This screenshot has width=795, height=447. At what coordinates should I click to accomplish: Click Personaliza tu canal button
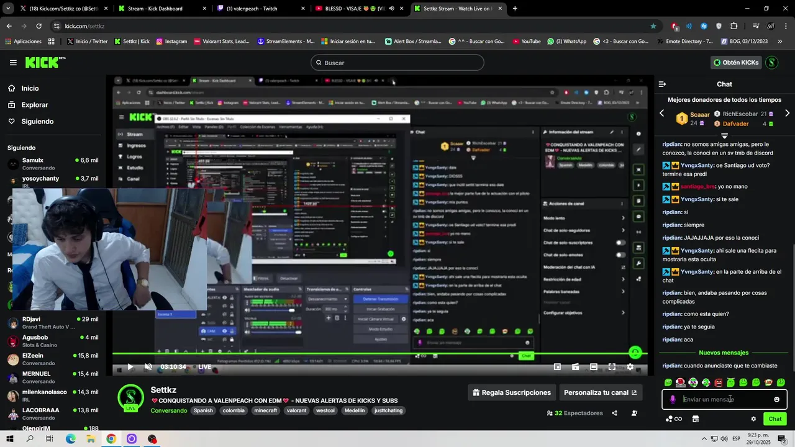pos(600,392)
